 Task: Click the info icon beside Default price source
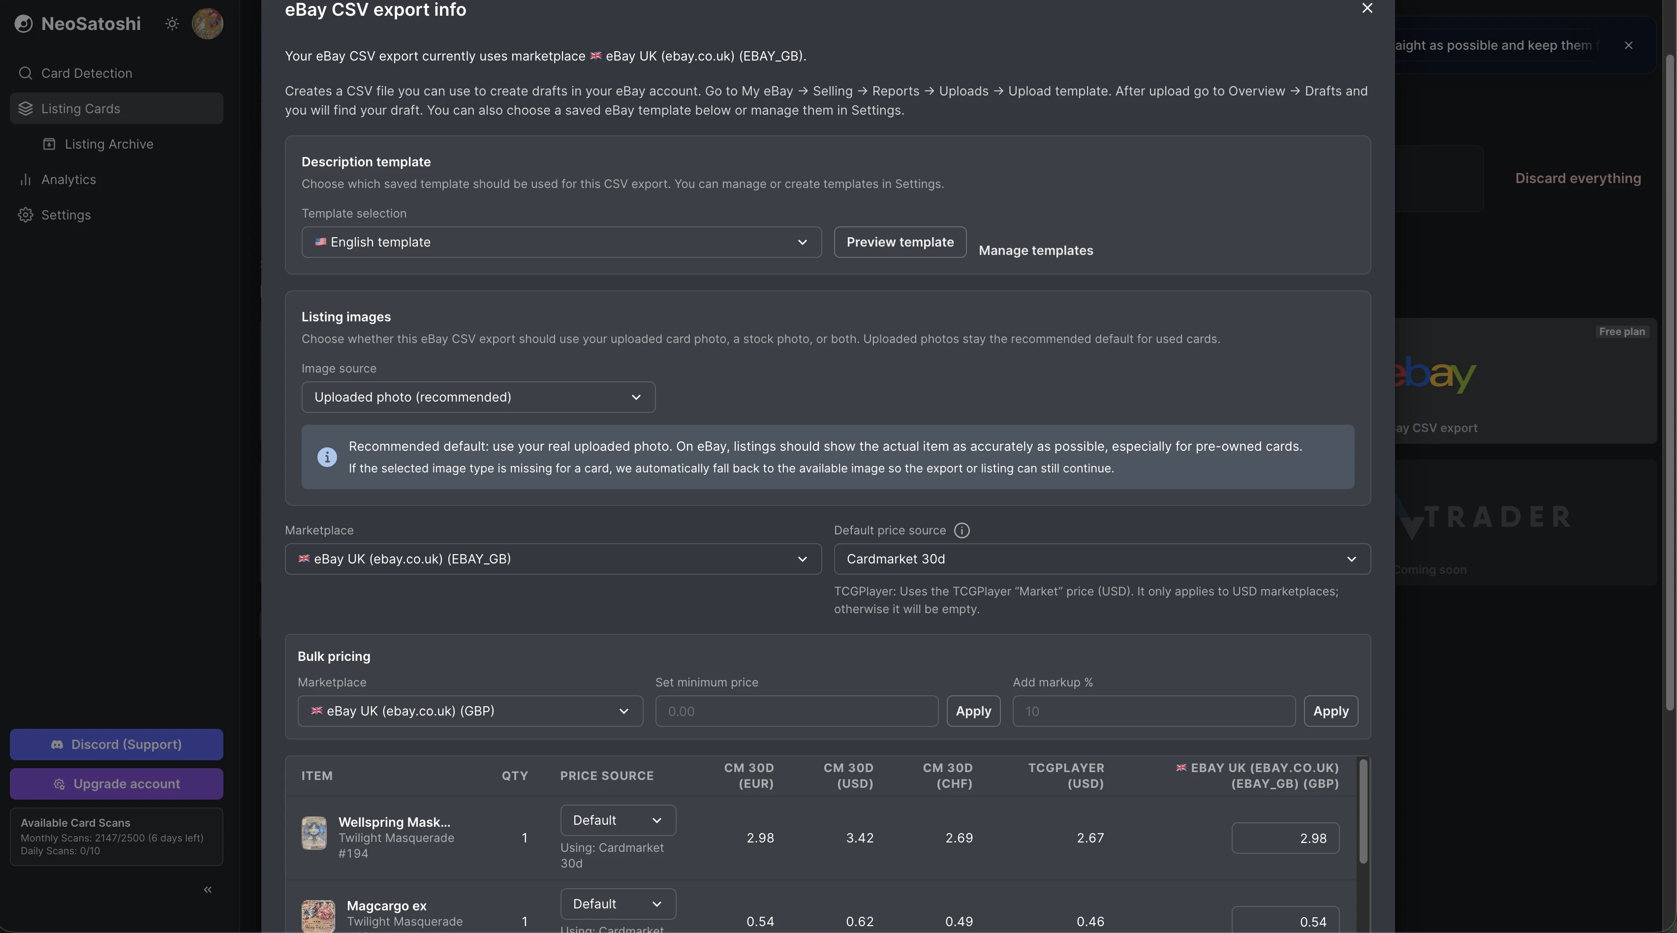[962, 530]
